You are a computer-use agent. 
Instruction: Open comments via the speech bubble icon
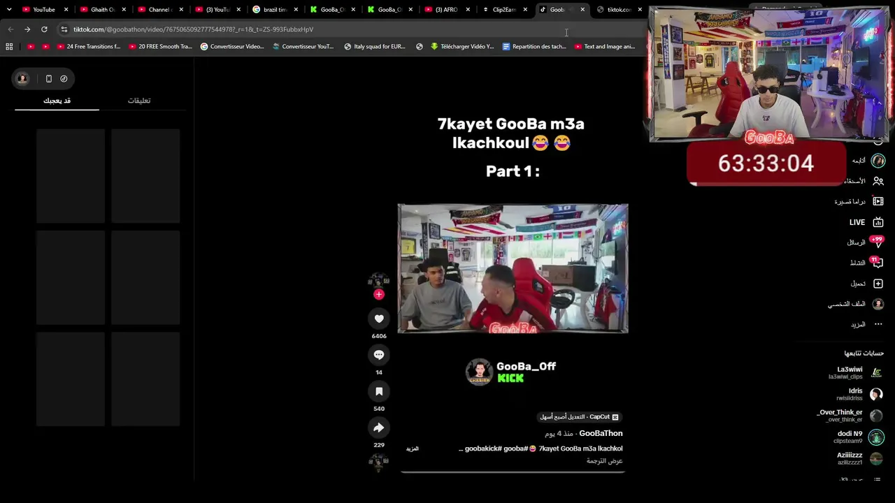tap(379, 355)
